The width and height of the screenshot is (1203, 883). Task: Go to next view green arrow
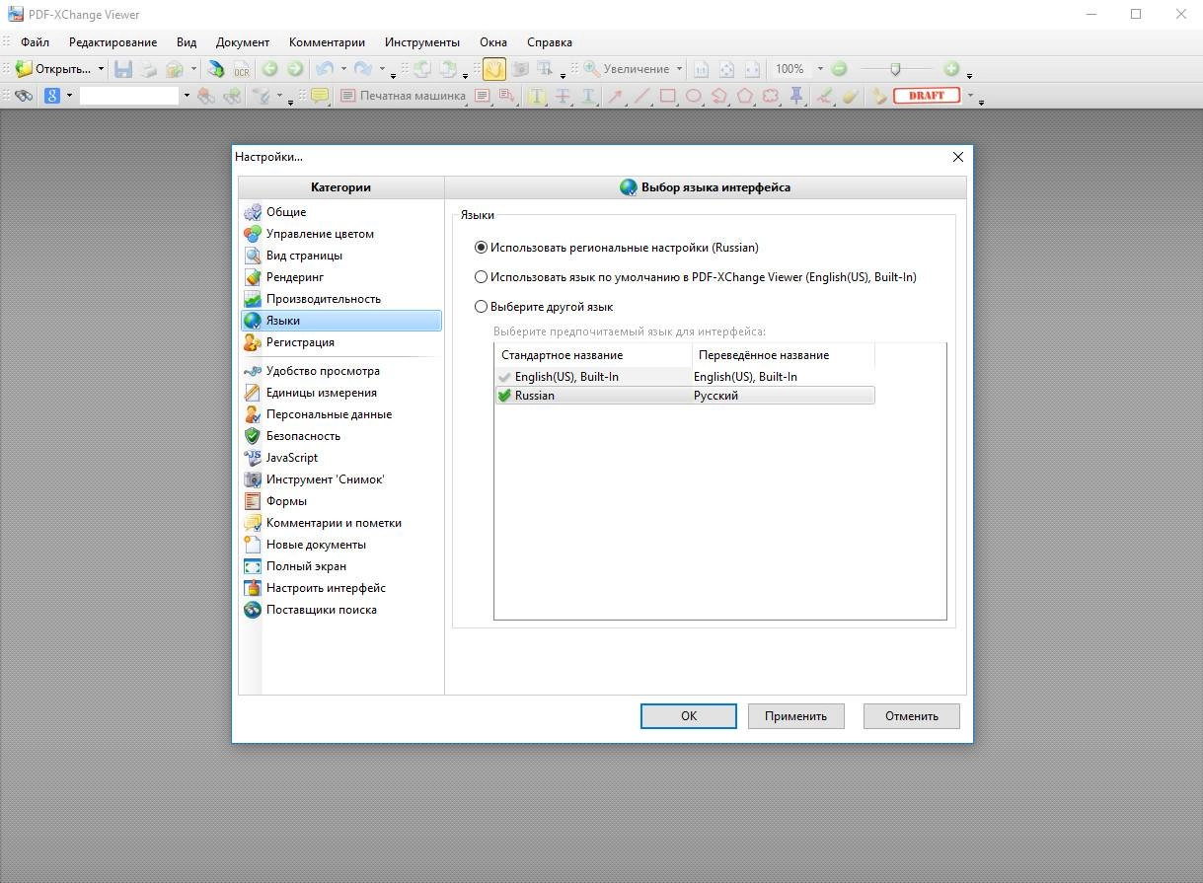point(294,69)
